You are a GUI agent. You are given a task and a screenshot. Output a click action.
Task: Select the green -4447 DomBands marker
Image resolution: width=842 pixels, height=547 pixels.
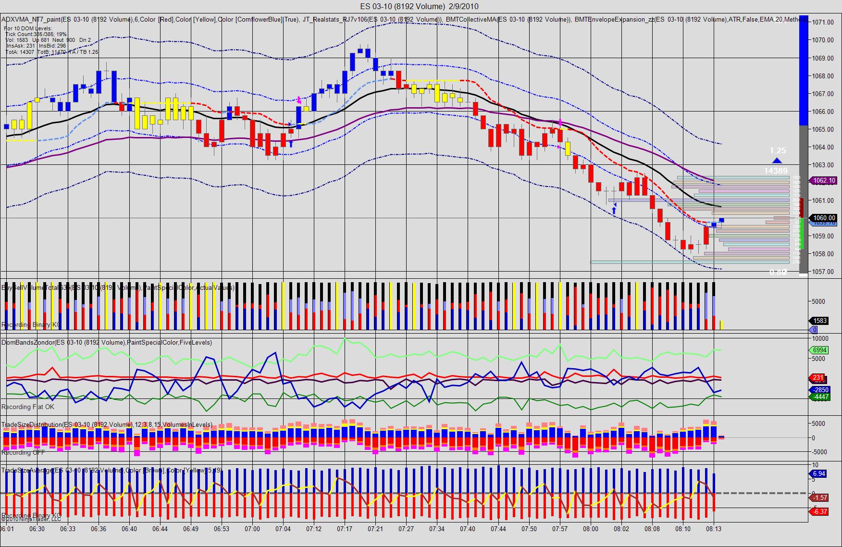[819, 397]
